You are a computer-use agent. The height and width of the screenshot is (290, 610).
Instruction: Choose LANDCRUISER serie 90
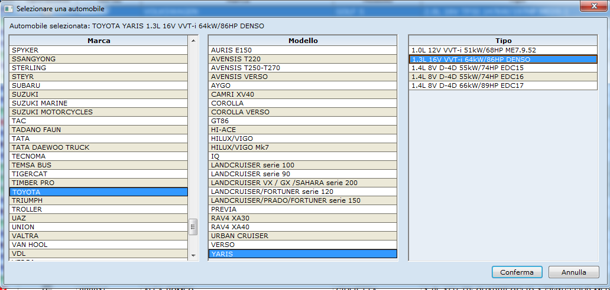point(303,174)
